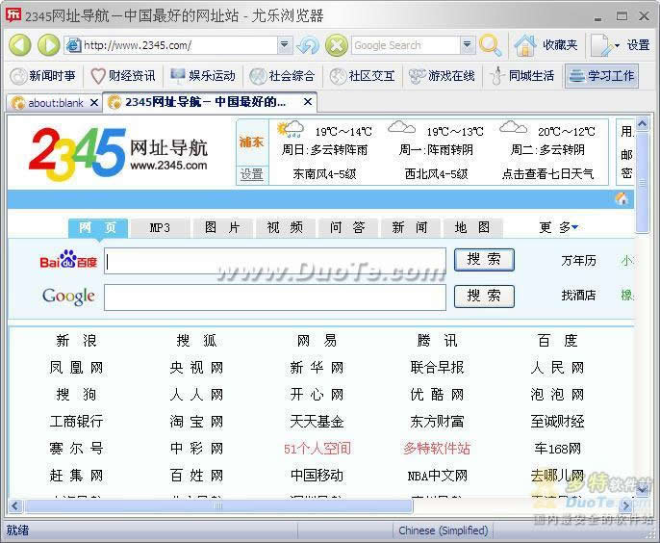Click the weather 设置 link
Image resolution: width=660 pixels, height=543 pixels.
[x=252, y=174]
